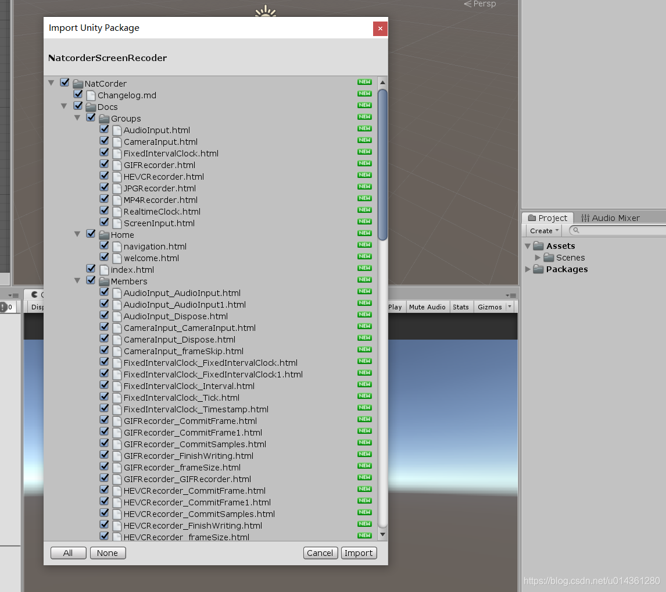Select GIFRecorder_FinishWriting.html row

[x=211, y=455]
